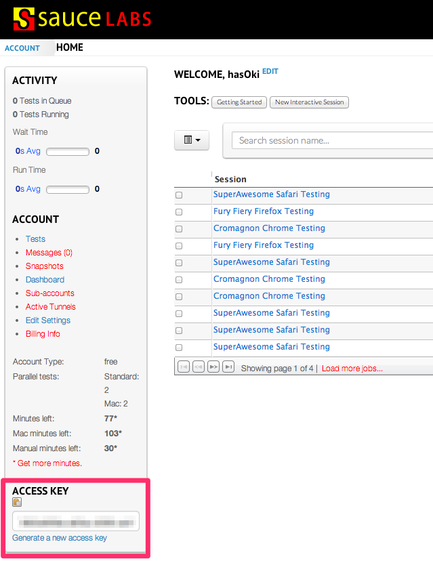Click EDIT next to the hasOki welcome name

tap(270, 71)
